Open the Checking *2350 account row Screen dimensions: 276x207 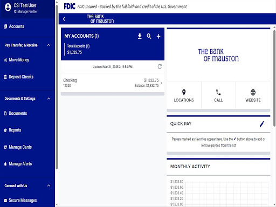(113, 83)
